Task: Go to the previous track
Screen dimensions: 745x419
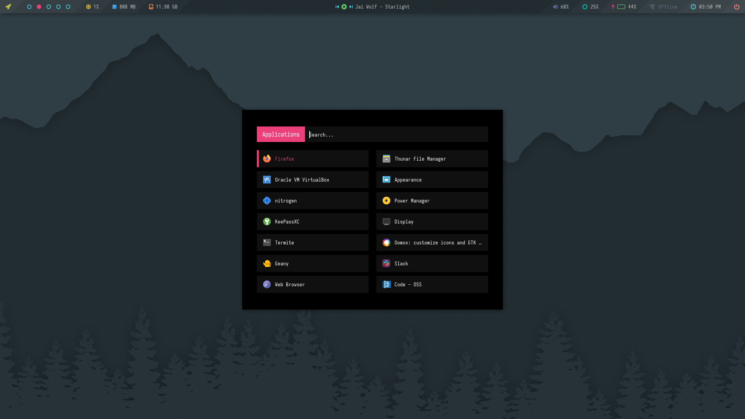Action: coord(337,7)
